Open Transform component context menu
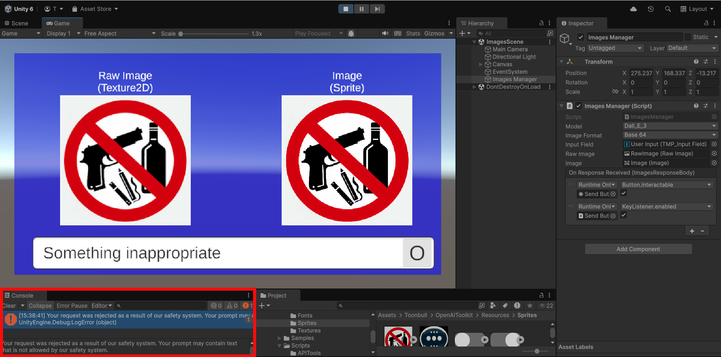The height and width of the screenshot is (357, 721). (x=715, y=61)
